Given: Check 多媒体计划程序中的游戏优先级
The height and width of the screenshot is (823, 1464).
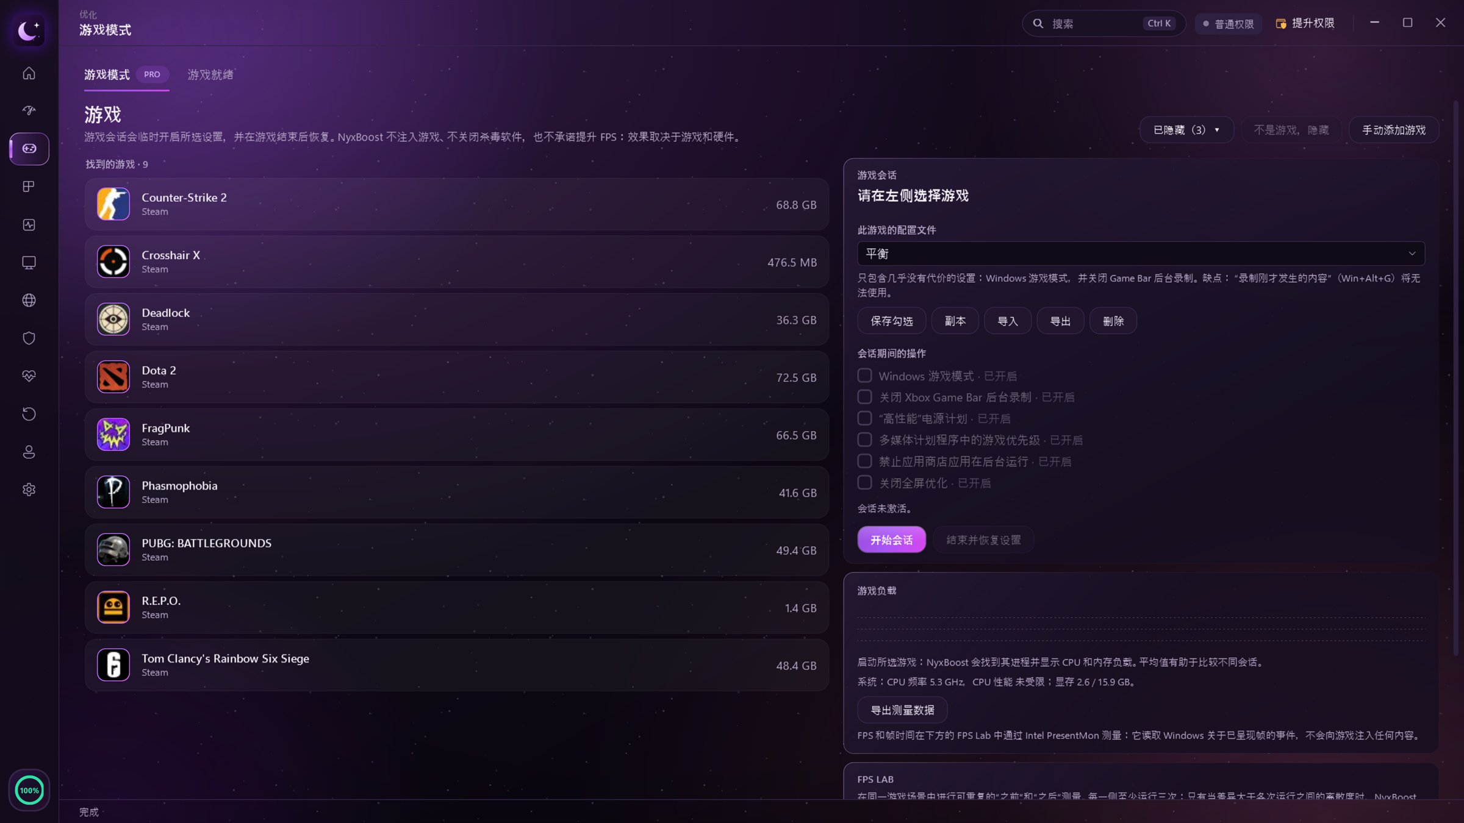Looking at the screenshot, I should (x=864, y=440).
